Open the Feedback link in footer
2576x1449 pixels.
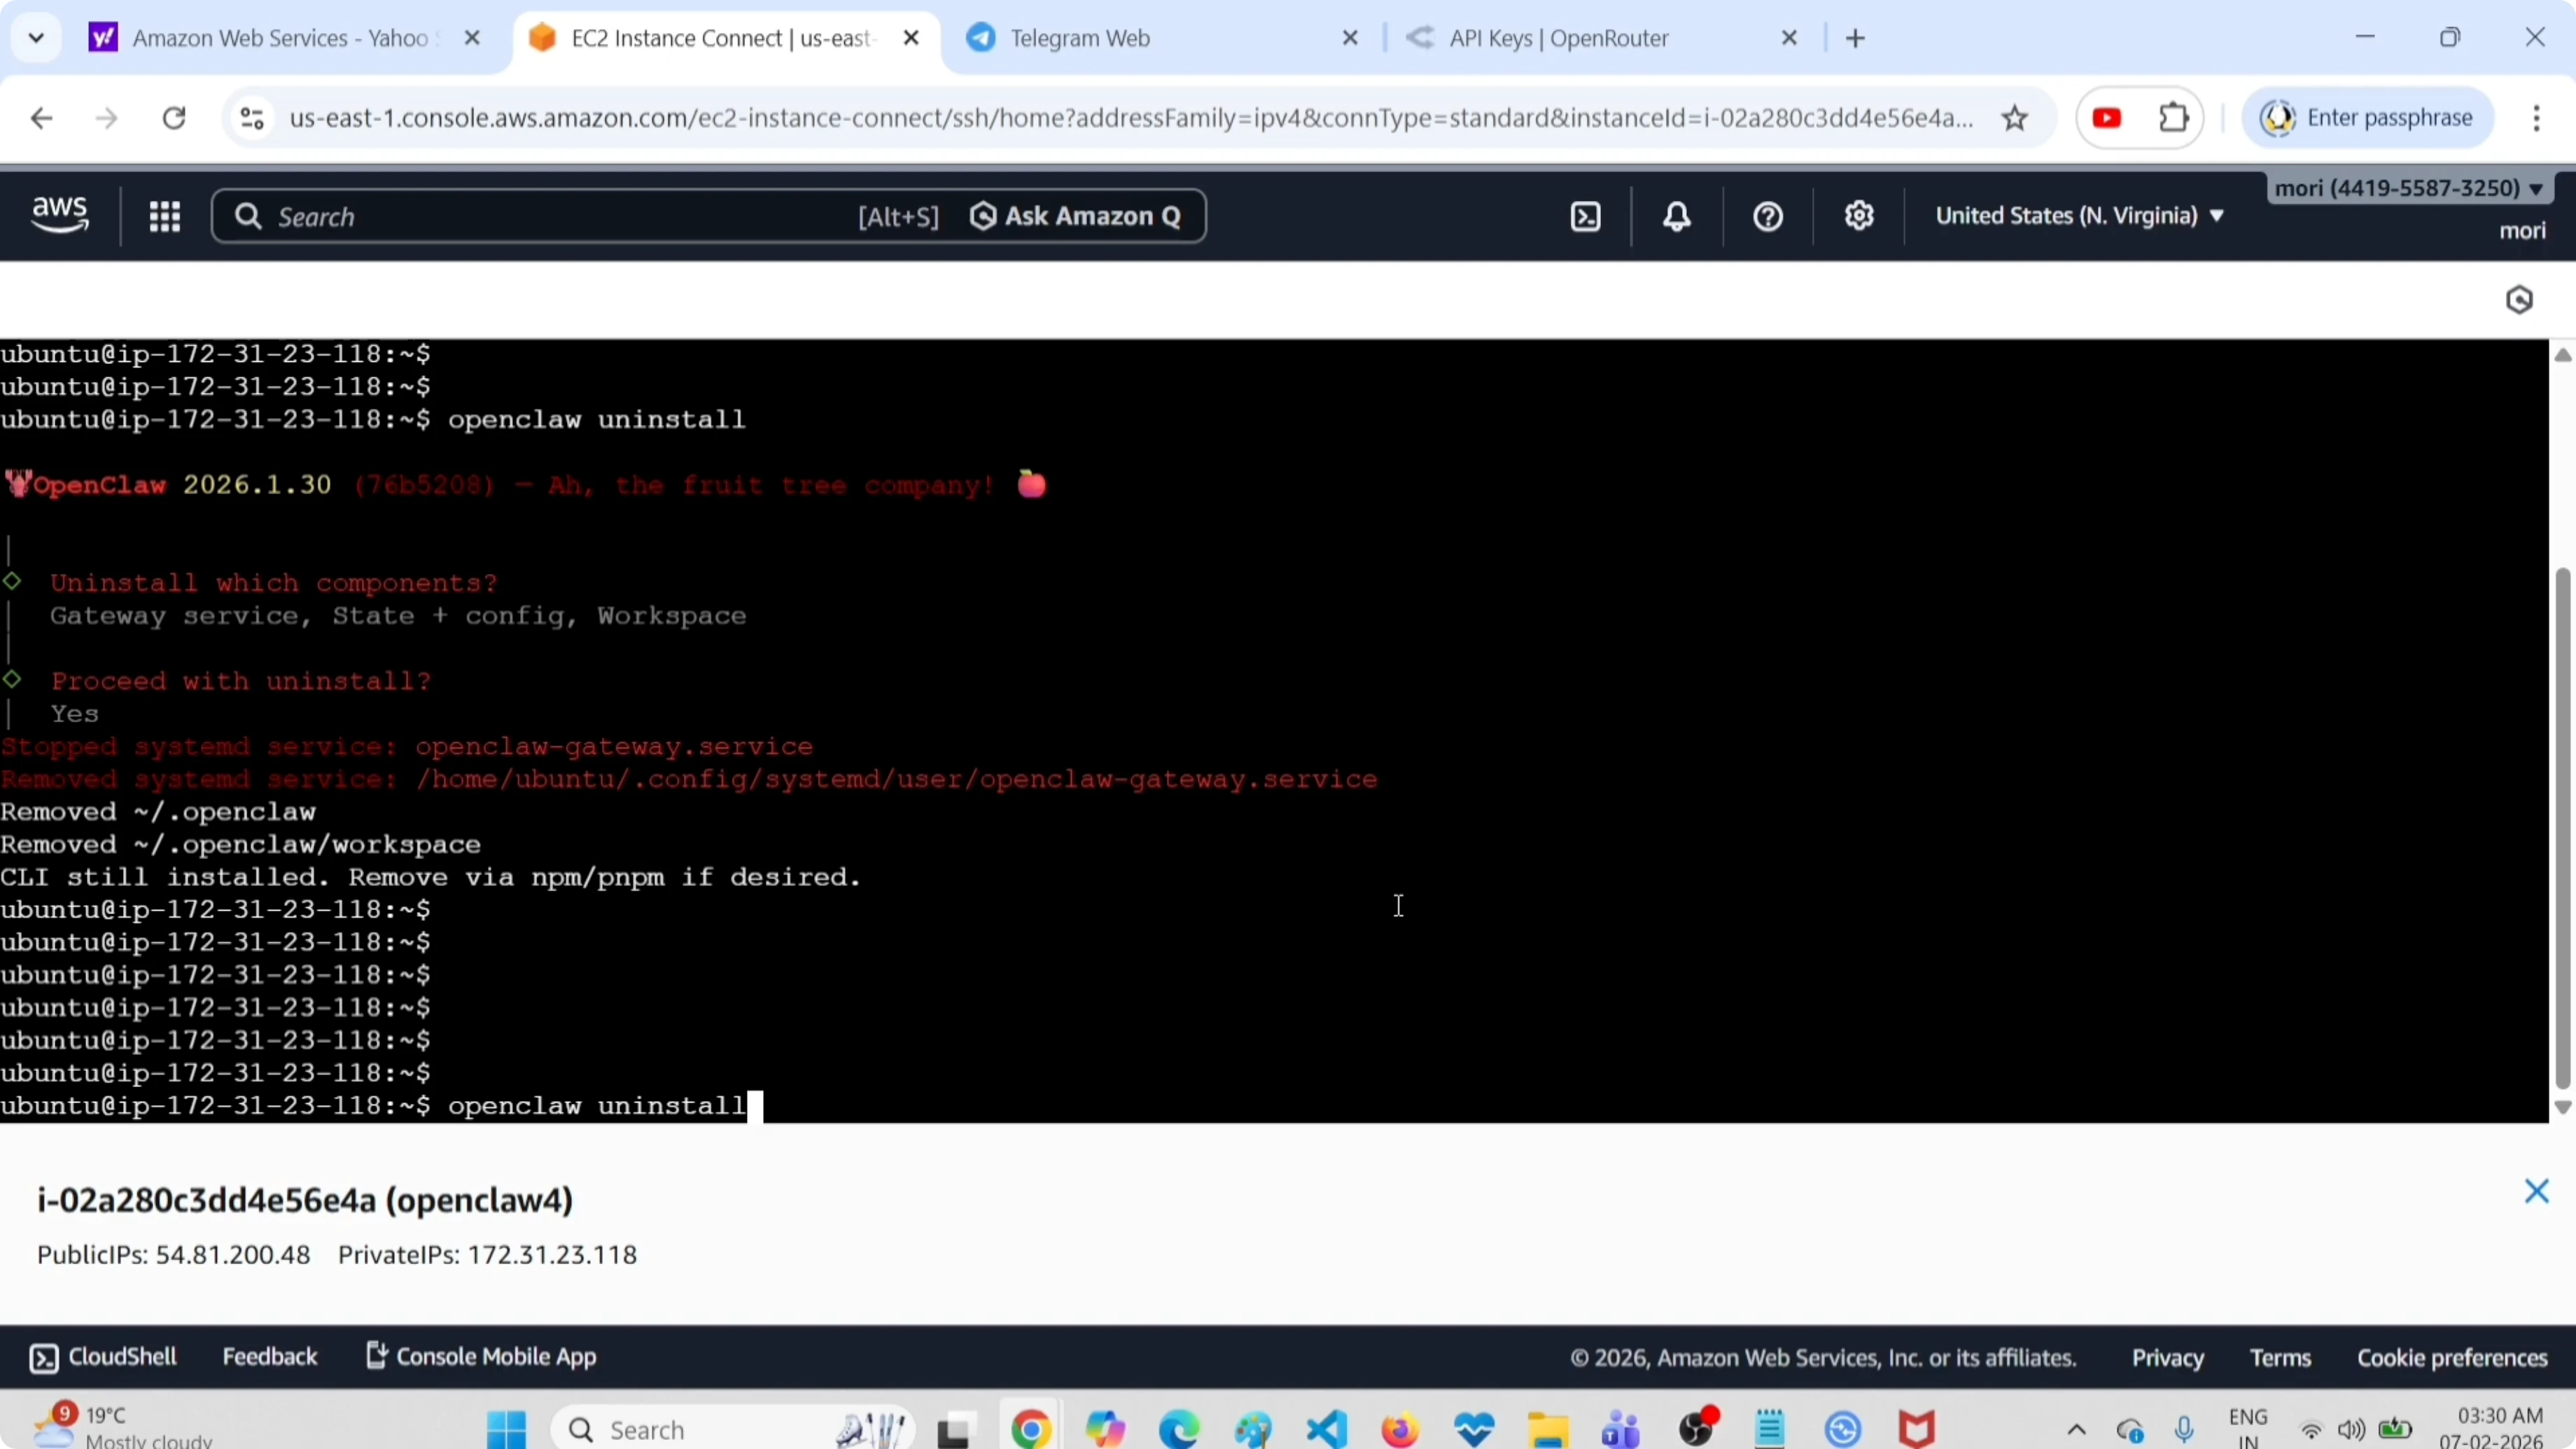pyautogui.click(x=269, y=1357)
